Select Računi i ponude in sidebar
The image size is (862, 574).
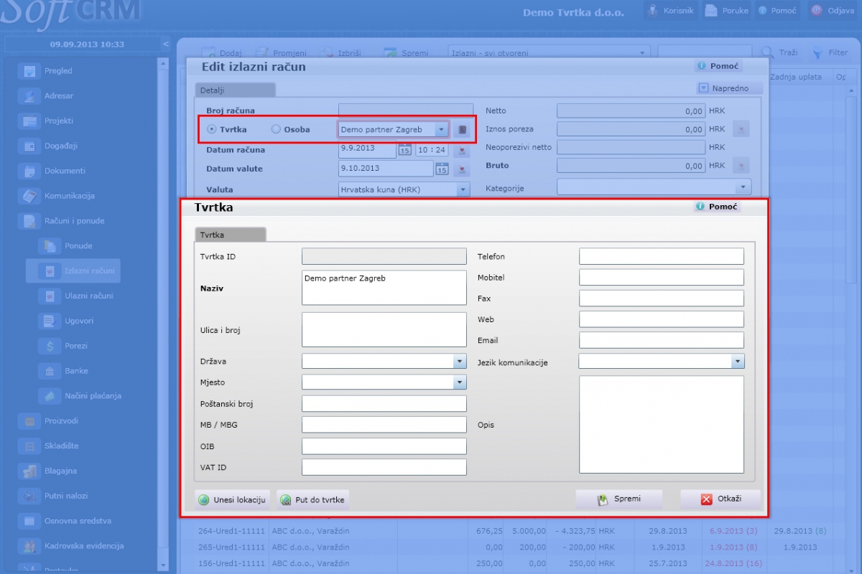[x=75, y=221]
